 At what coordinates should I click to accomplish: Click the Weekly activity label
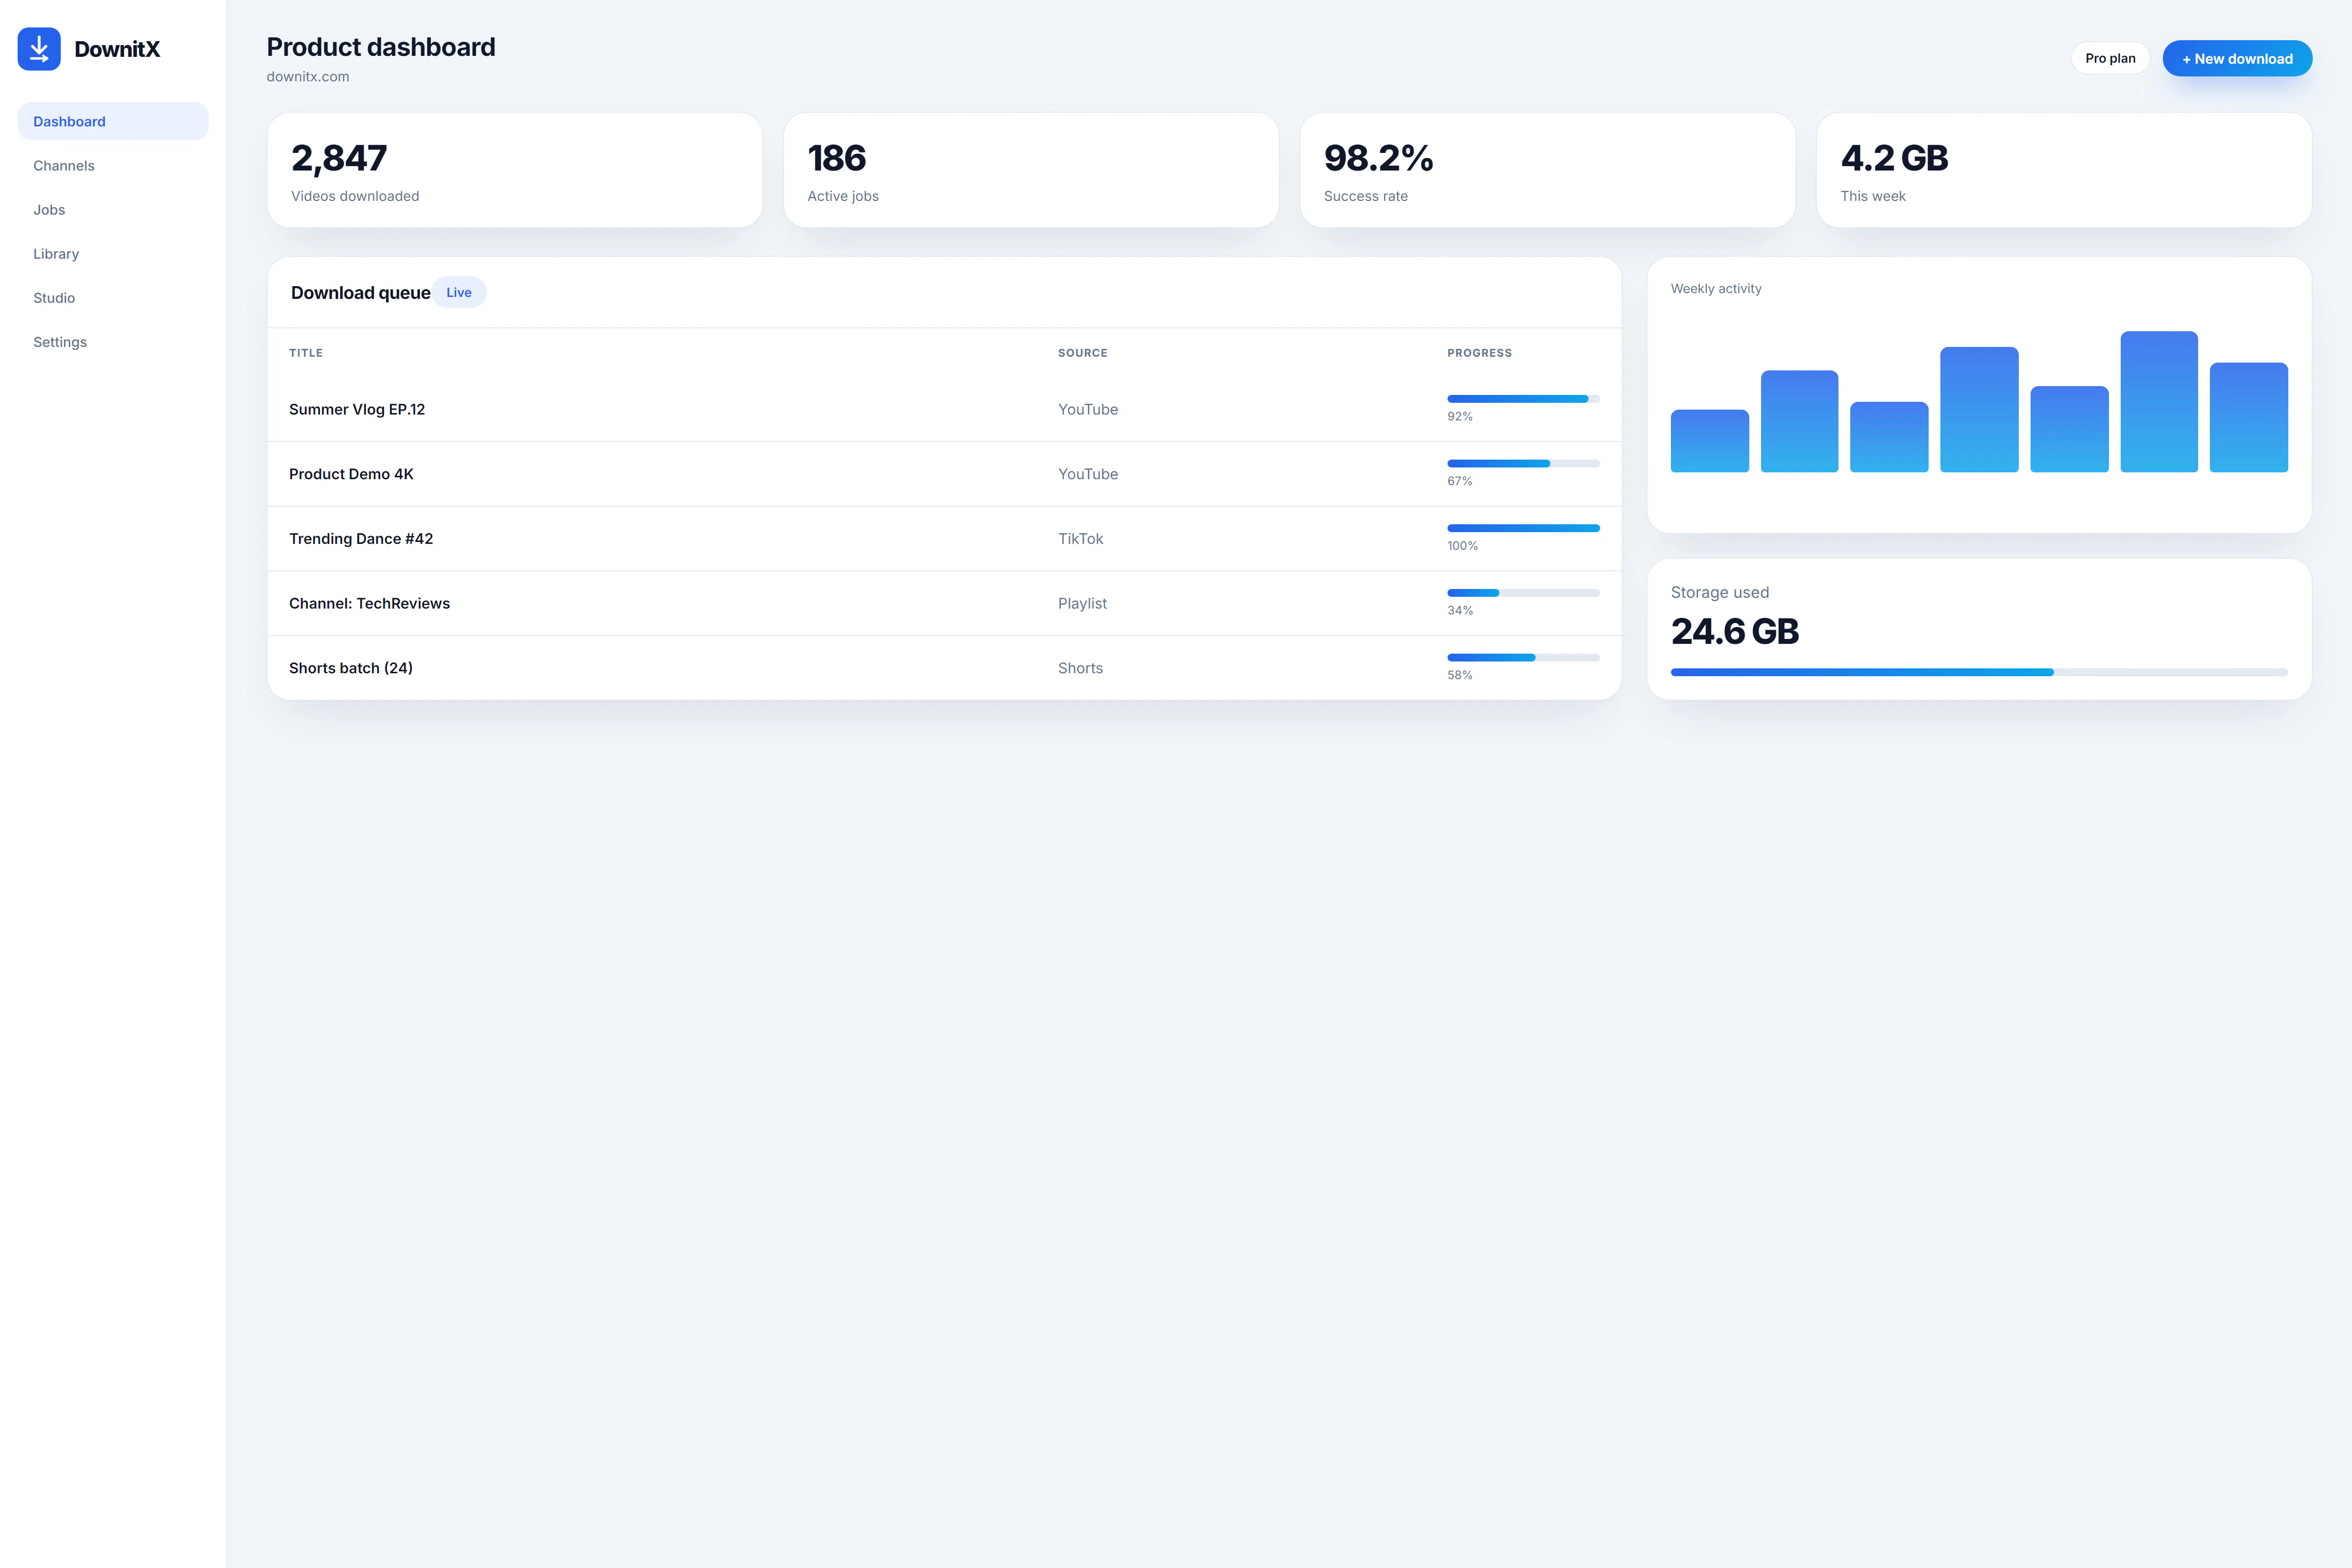click(x=1716, y=288)
